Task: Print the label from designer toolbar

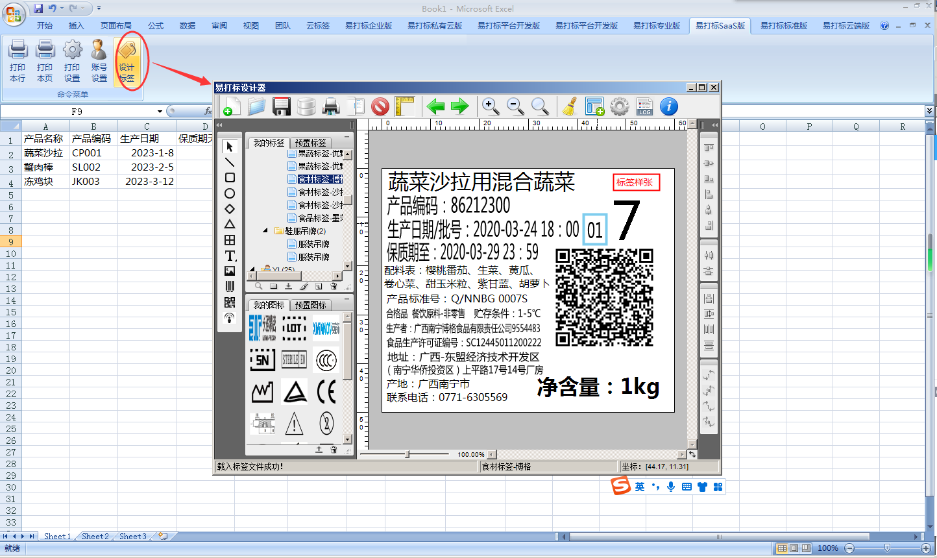Action: pyautogui.click(x=331, y=106)
